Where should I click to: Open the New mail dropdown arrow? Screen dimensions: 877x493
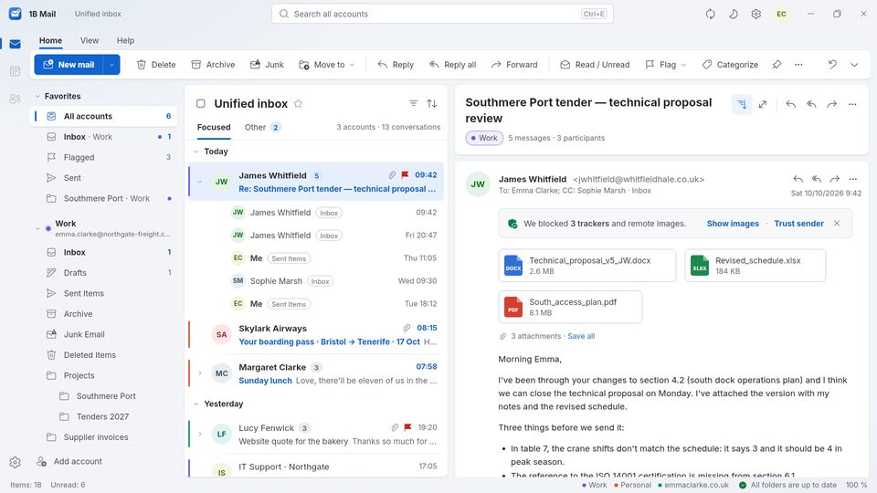tap(111, 65)
